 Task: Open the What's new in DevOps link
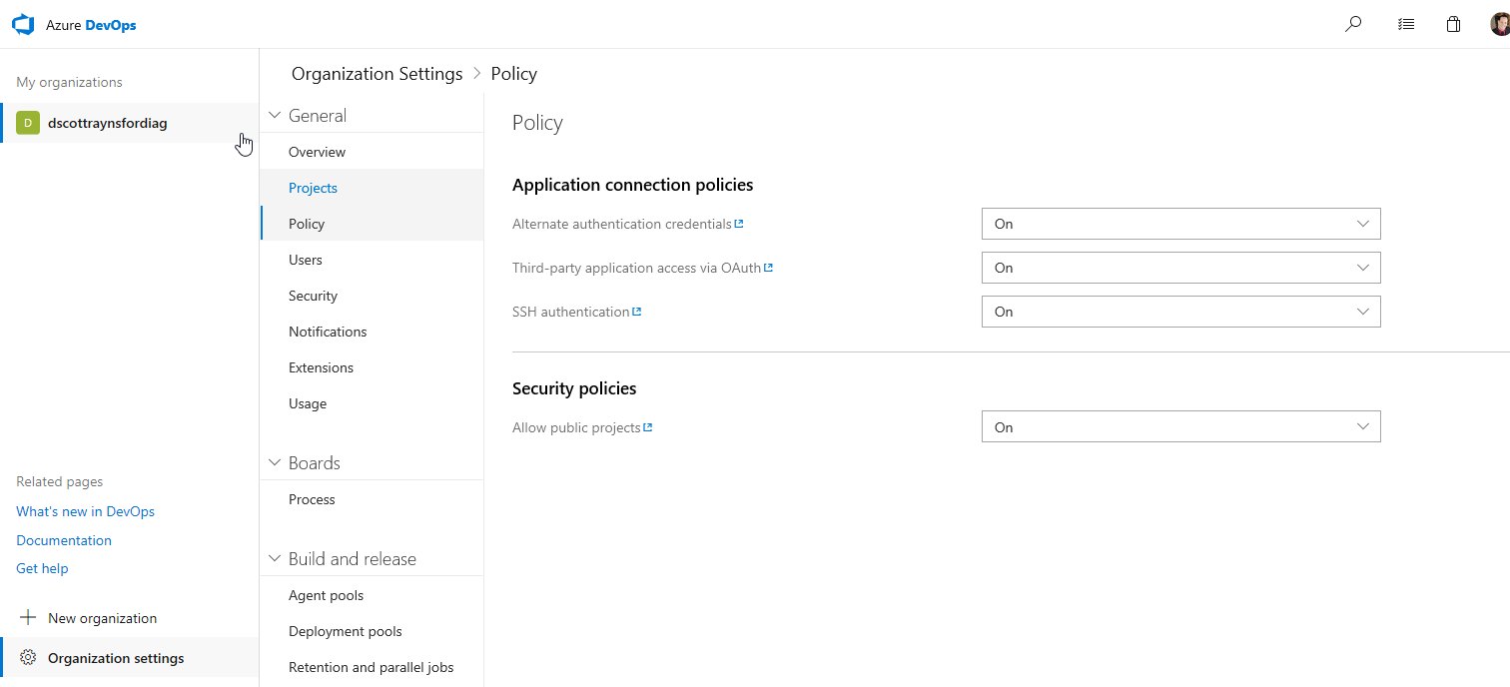point(85,511)
